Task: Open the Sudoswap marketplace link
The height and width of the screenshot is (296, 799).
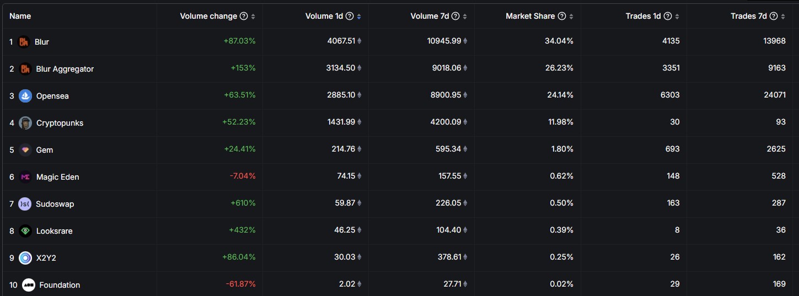Action: coord(55,204)
